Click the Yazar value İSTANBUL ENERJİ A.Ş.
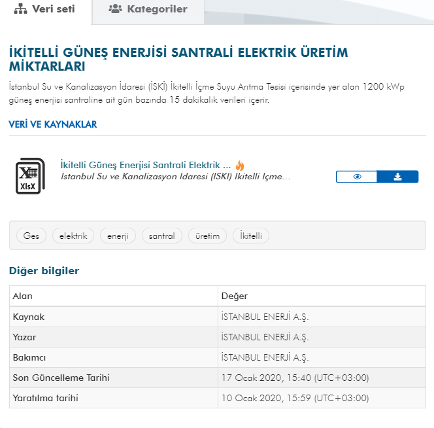Image resolution: width=434 pixels, height=428 pixels. coord(265,337)
